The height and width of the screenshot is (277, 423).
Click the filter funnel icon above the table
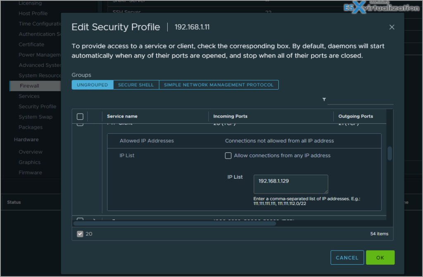click(324, 99)
